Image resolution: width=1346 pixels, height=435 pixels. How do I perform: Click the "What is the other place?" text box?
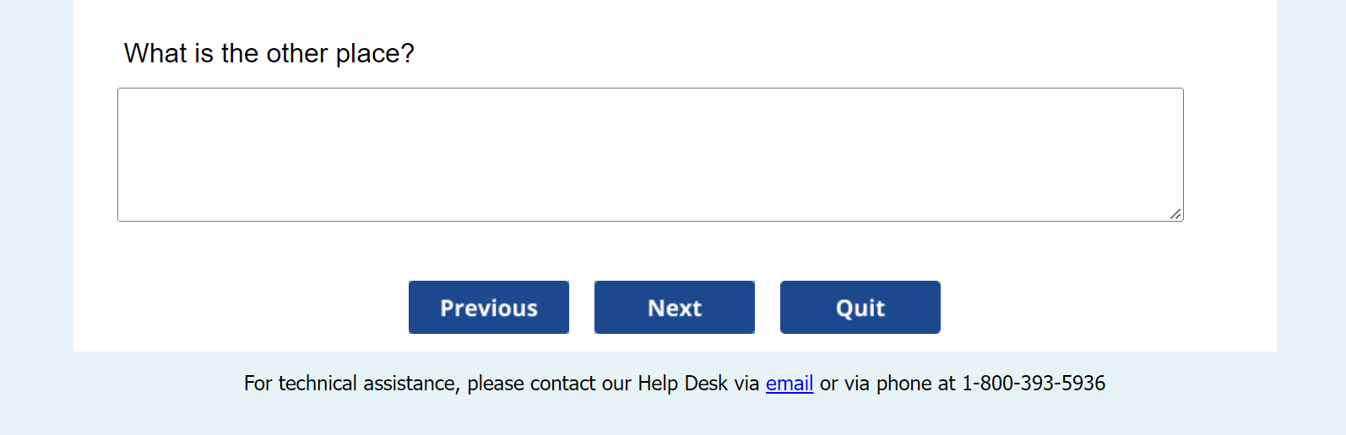click(x=650, y=154)
